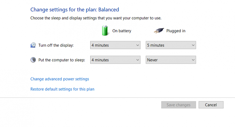Open the plugged-in display dropdown showing 5 minutes
The height and width of the screenshot is (127, 235).
coord(171,45)
